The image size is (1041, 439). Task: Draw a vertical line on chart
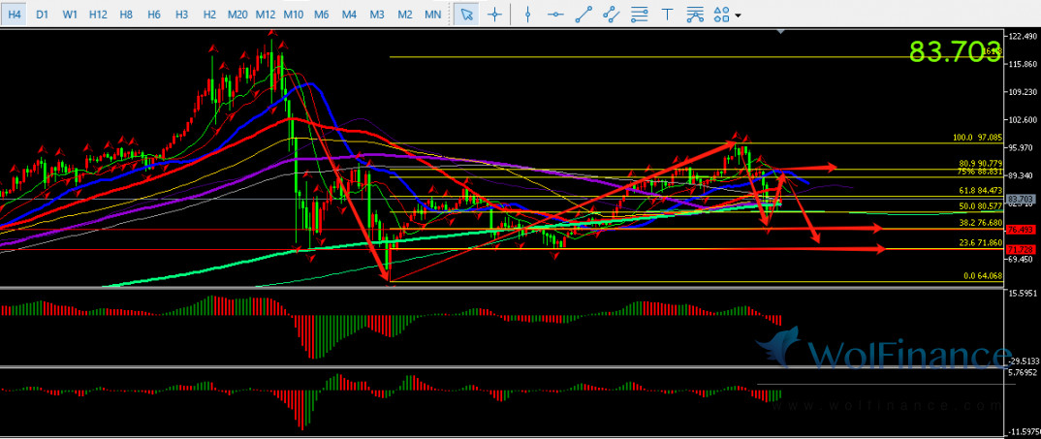(x=527, y=15)
